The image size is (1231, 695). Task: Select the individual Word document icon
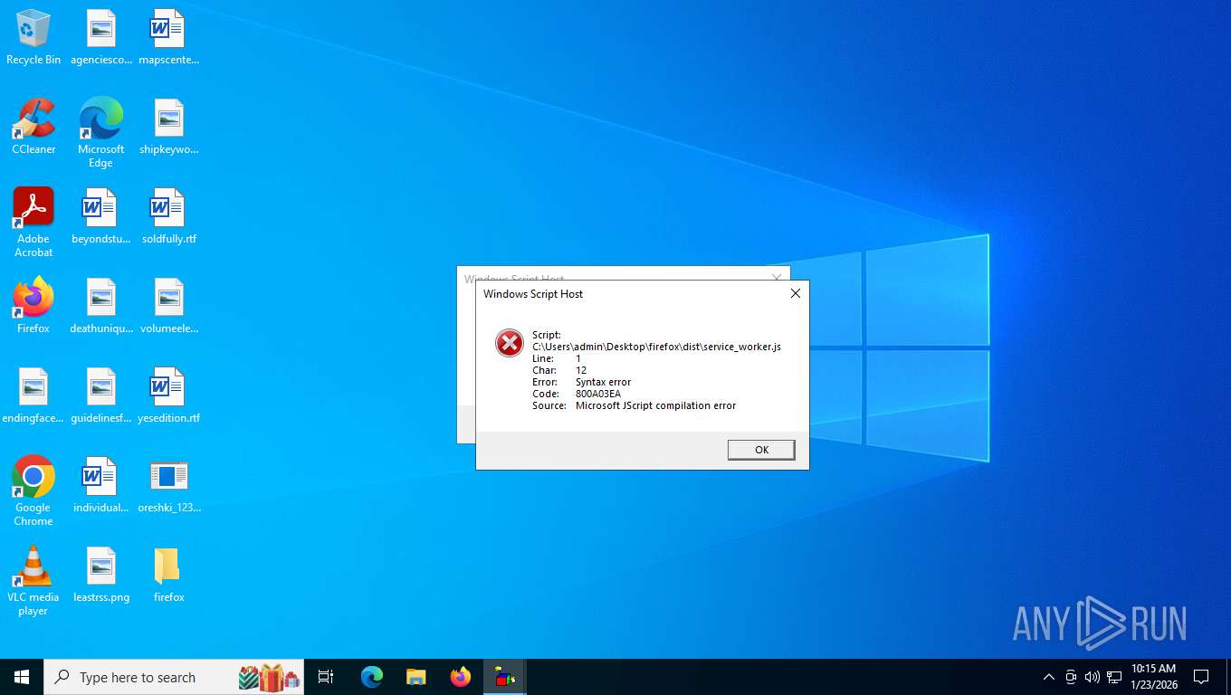pyautogui.click(x=101, y=485)
